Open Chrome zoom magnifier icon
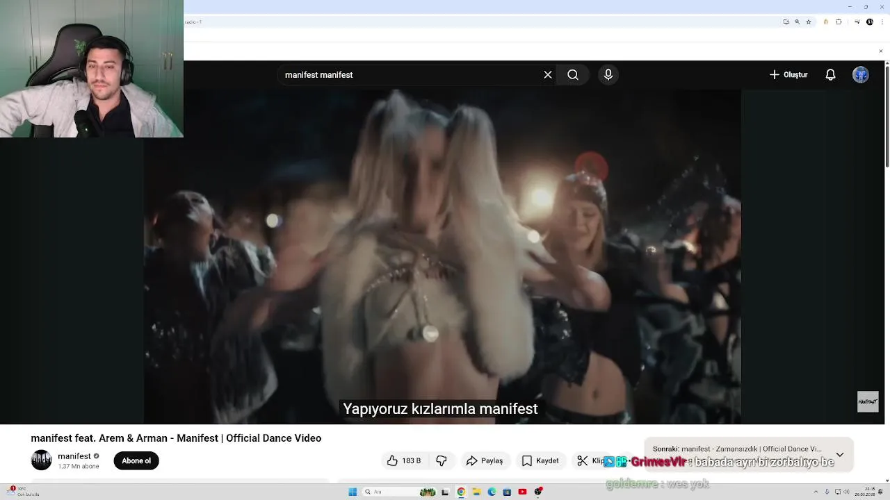The image size is (890, 500). 798,22
